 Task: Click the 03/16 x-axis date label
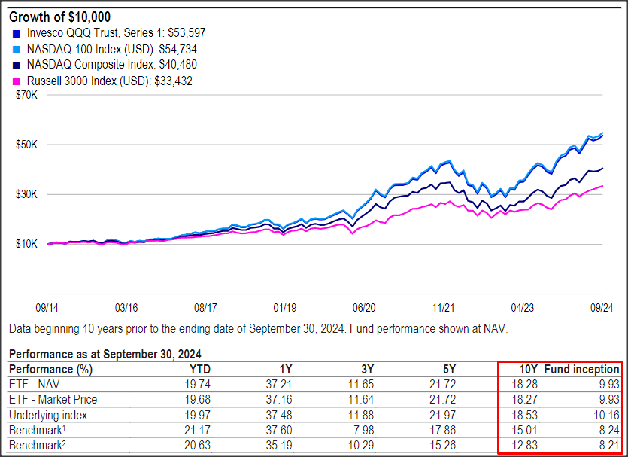pos(126,308)
